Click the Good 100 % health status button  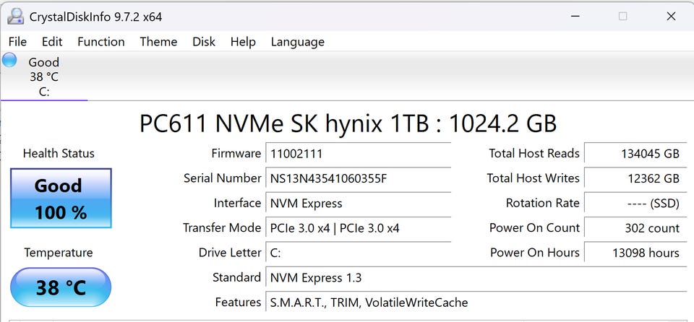click(x=61, y=198)
